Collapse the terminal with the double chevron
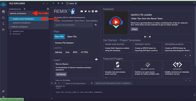Screen dimensions: 196x101 point(52,83)
